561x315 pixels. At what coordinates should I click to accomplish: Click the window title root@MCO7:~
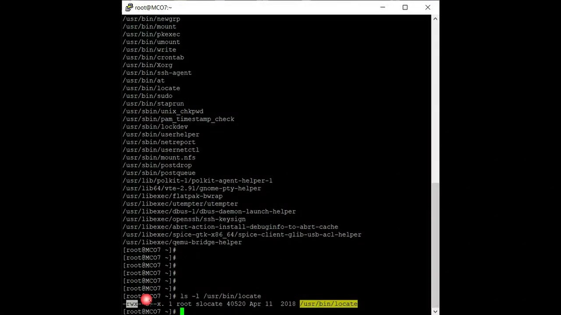pyautogui.click(x=153, y=7)
